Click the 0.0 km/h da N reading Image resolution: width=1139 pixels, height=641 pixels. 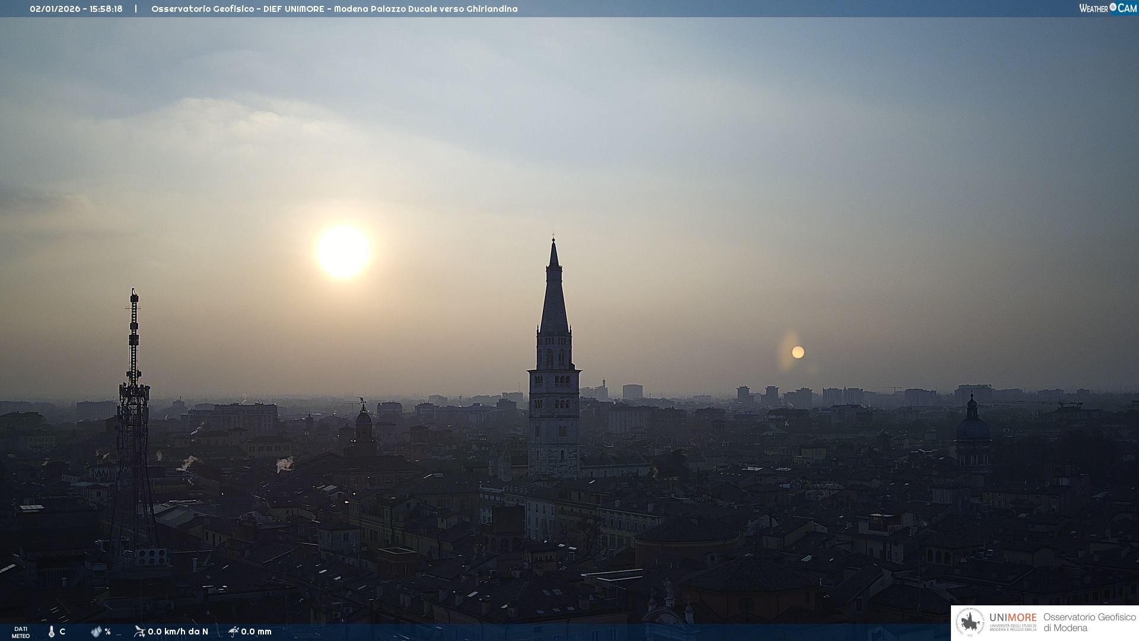[x=178, y=632]
